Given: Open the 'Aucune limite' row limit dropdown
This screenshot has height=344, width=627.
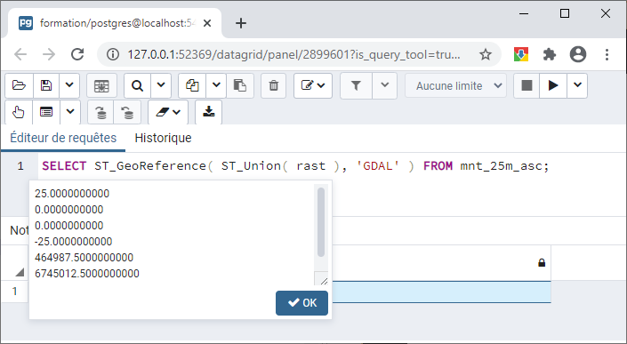Looking at the screenshot, I should [455, 85].
